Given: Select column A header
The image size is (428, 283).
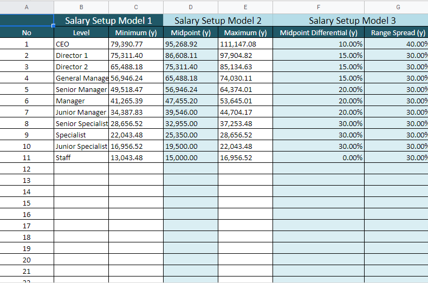Looking at the screenshot, I should pos(27,7).
